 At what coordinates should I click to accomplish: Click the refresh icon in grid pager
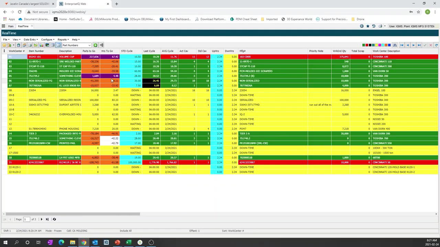pyautogui.click(x=54, y=219)
